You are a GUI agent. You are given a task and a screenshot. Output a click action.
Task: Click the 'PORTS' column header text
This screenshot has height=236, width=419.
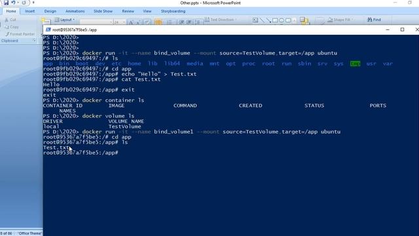pyautogui.click(x=378, y=106)
